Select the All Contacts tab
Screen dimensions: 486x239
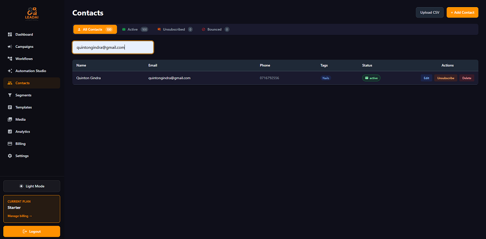pyautogui.click(x=95, y=29)
